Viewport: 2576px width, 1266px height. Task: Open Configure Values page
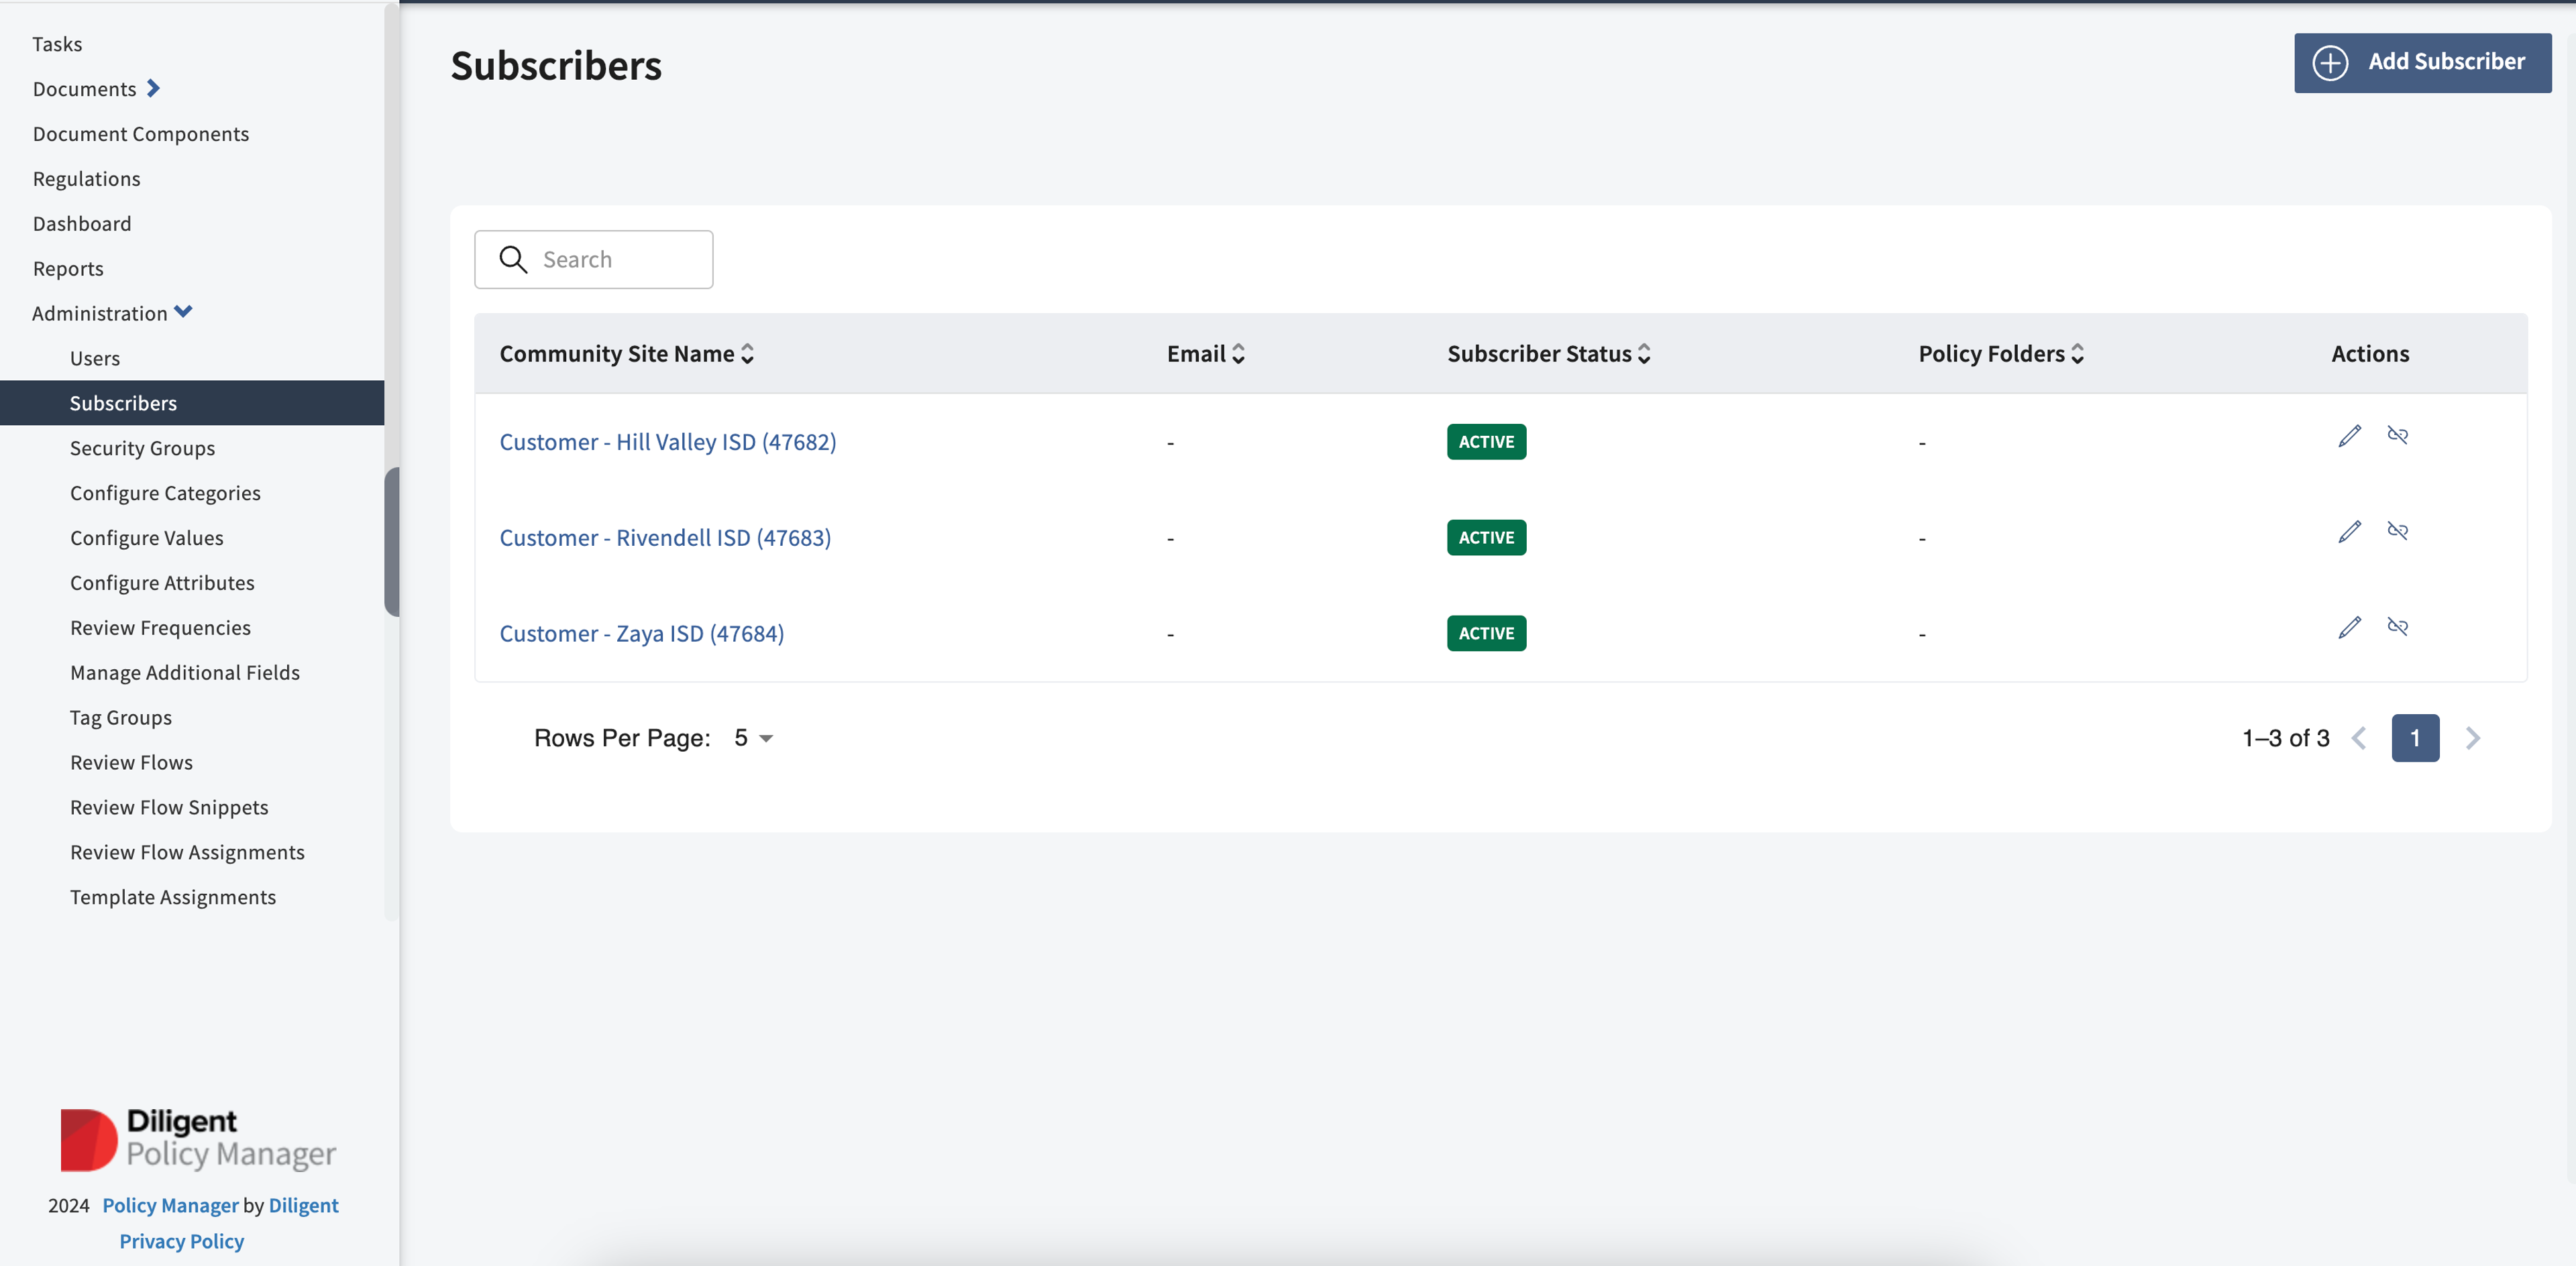pyautogui.click(x=147, y=538)
